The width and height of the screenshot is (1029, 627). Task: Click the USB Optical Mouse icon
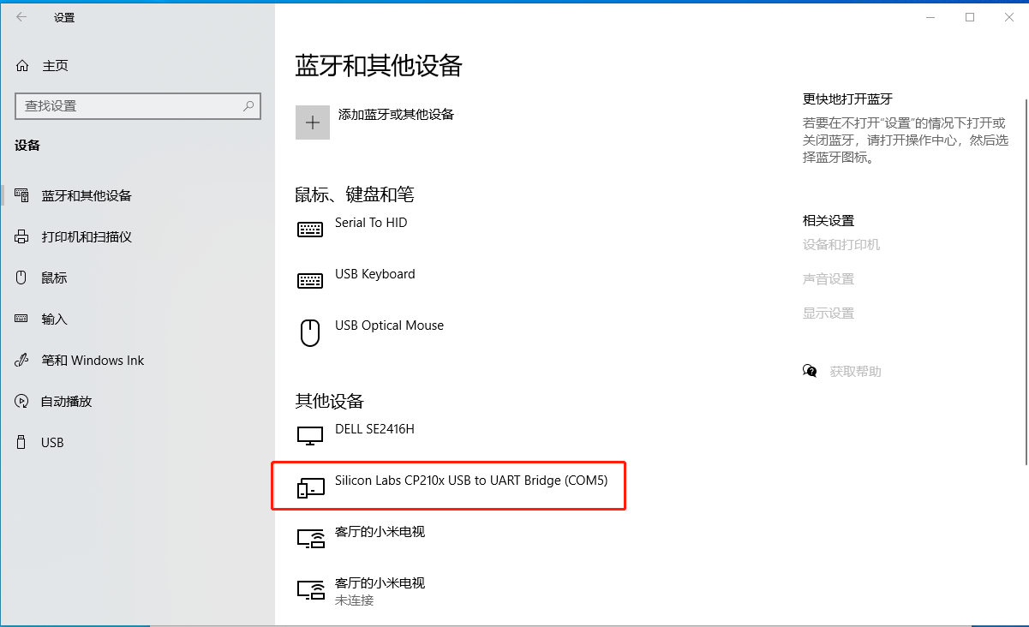pos(310,332)
